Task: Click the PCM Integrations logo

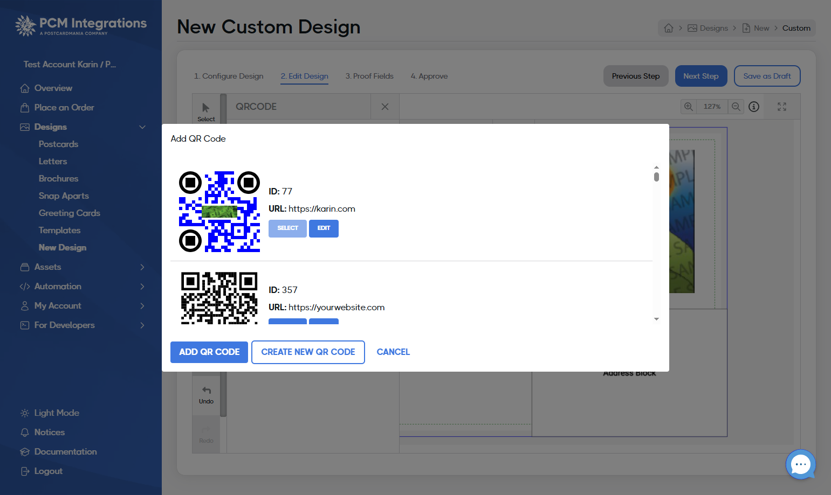Action: pyautogui.click(x=81, y=25)
